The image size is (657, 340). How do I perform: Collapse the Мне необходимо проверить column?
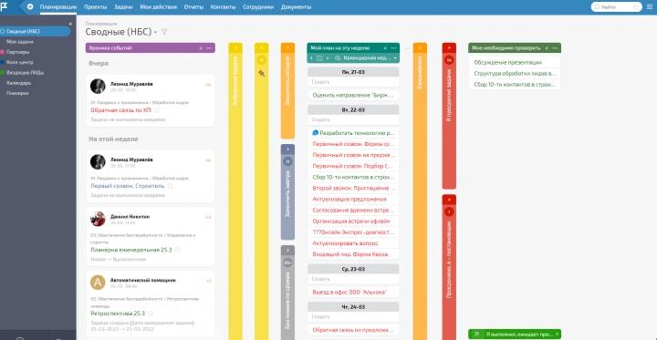tap(547, 47)
